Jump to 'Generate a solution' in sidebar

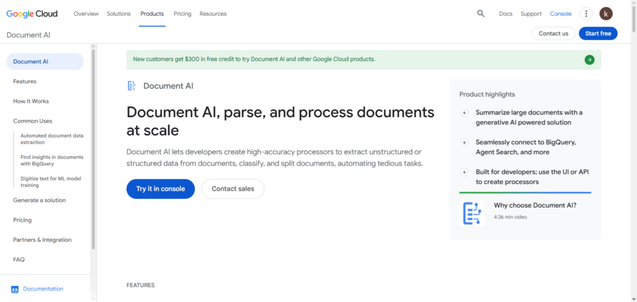tap(39, 200)
